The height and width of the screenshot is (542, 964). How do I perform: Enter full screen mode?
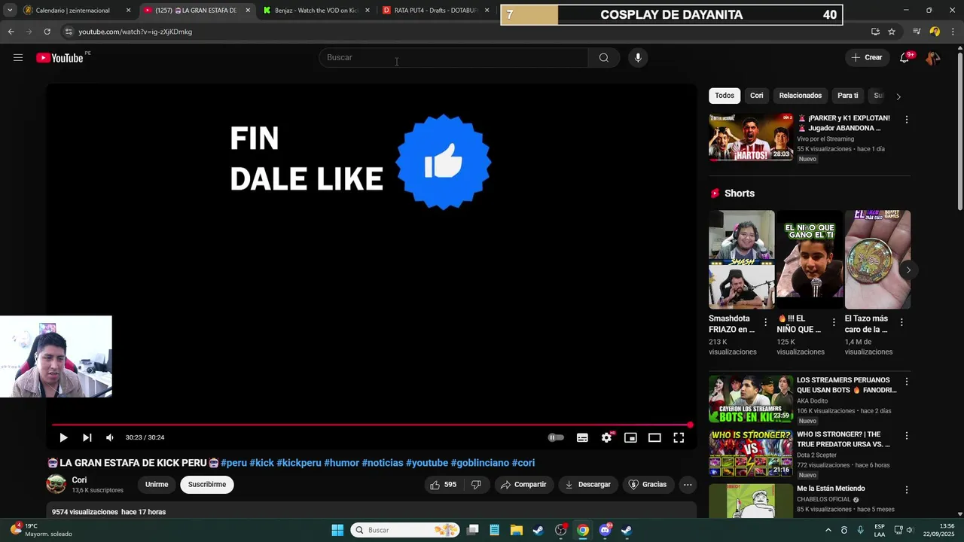point(679,437)
